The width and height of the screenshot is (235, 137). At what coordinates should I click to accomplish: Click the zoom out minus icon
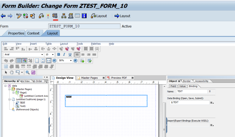54,61
